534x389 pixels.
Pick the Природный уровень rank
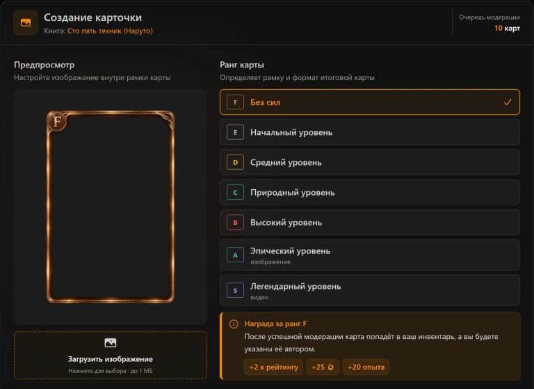tap(370, 192)
